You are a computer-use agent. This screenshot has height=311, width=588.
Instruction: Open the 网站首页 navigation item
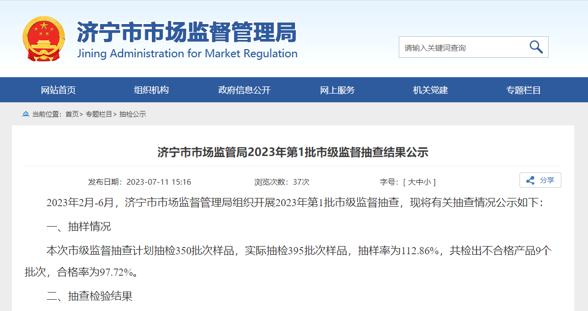58,90
